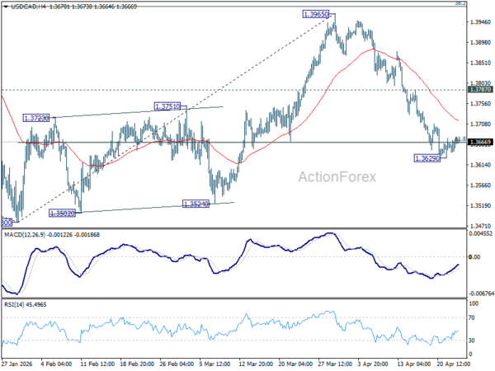Click the small triangle before USDCAD,H4 title
This screenshot has height=371, width=495.
[x=7, y=7]
